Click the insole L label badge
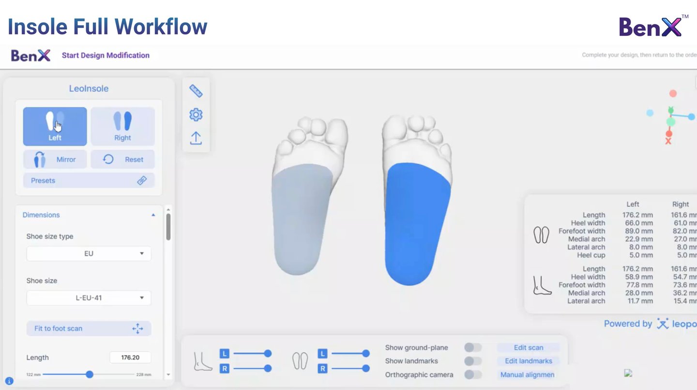The image size is (697, 390). 322,354
